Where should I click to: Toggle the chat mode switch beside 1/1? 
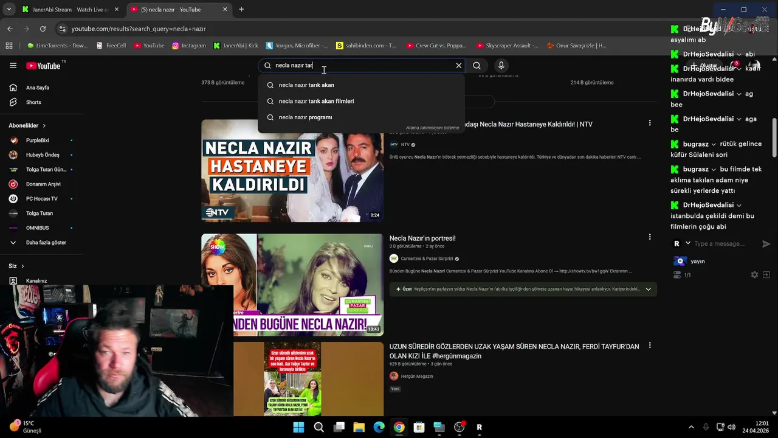click(677, 275)
